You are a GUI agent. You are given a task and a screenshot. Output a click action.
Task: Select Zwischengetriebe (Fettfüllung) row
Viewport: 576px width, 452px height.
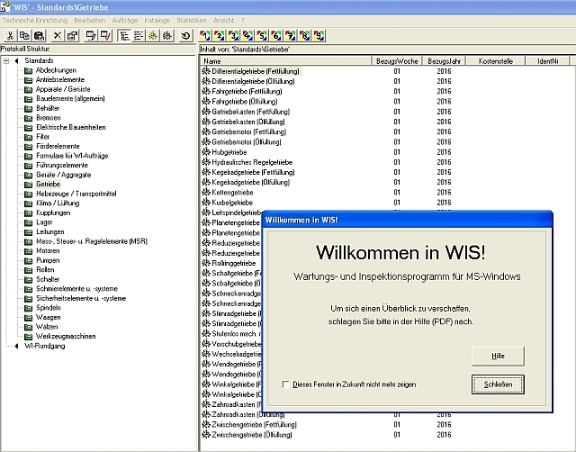[254, 424]
